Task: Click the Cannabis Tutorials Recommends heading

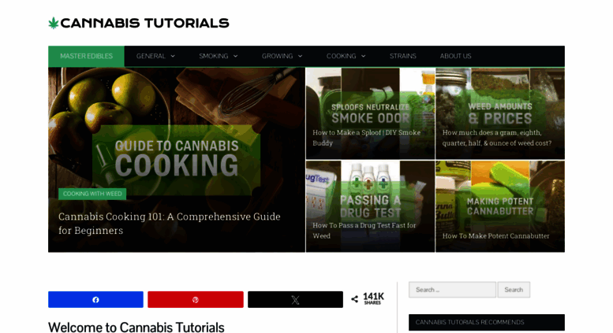Action: [487, 322]
